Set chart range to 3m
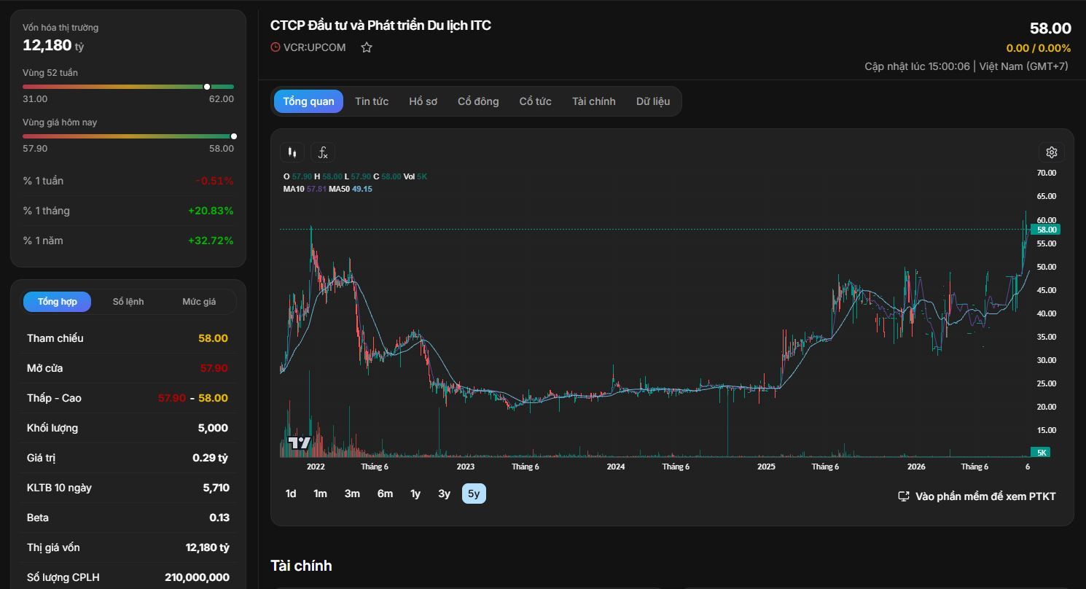Image resolution: width=1086 pixels, height=589 pixels. [352, 494]
